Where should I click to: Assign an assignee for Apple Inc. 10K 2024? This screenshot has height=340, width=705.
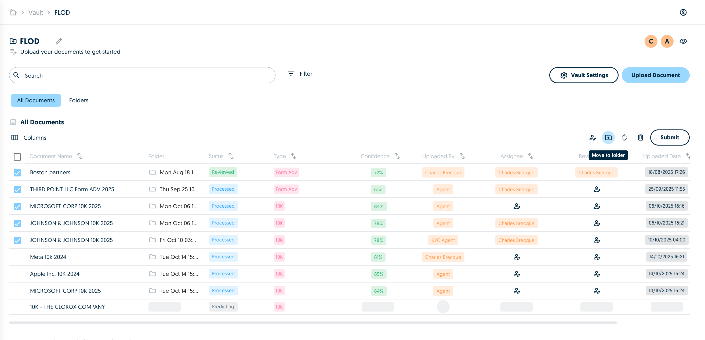[517, 274]
